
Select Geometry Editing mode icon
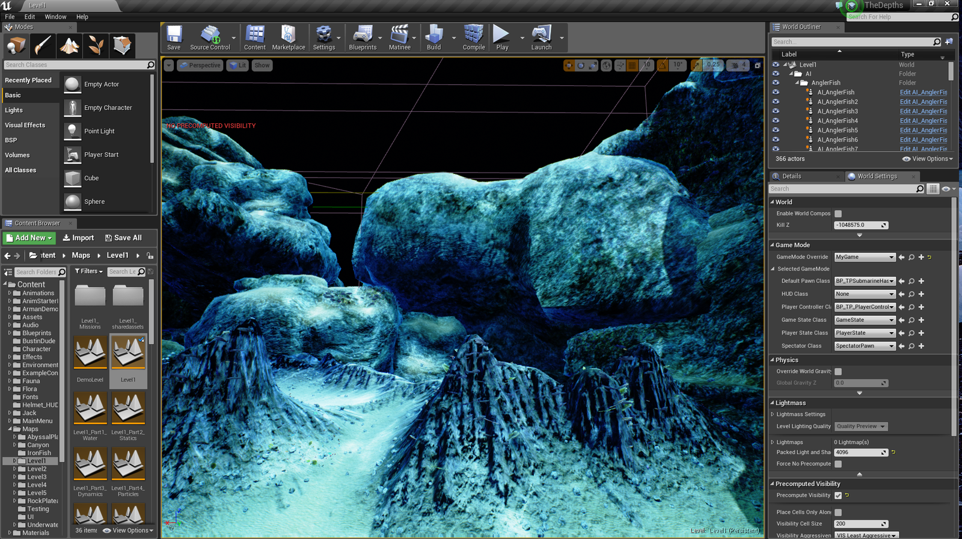click(122, 45)
